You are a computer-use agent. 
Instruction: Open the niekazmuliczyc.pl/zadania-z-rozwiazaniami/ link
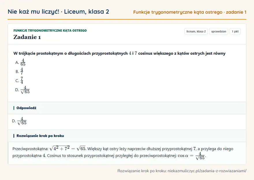pyautogui.click(x=207, y=171)
